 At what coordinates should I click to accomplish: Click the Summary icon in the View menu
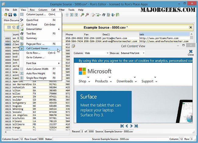[22, 38]
